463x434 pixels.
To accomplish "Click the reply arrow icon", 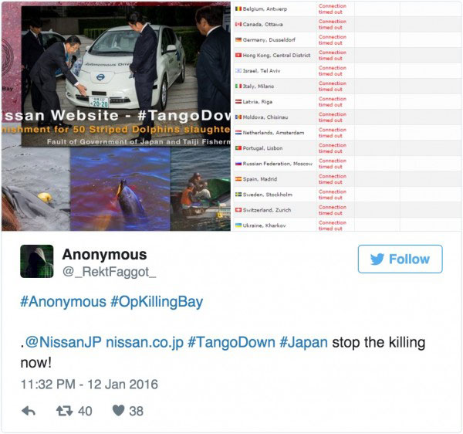I will [x=29, y=412].
